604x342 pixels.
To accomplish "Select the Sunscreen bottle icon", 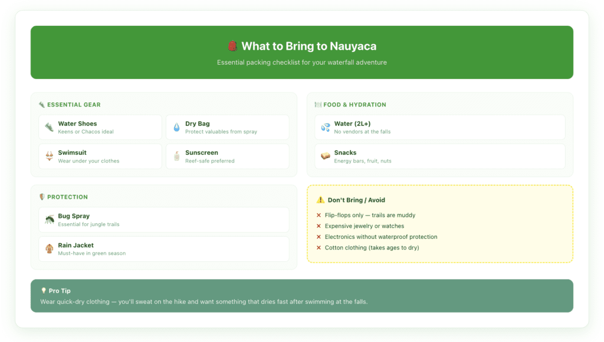I will 176,157.
